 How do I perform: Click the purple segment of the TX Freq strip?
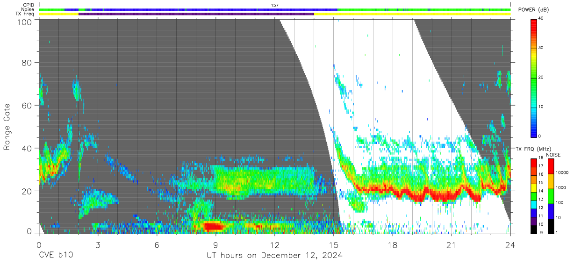point(196,14)
